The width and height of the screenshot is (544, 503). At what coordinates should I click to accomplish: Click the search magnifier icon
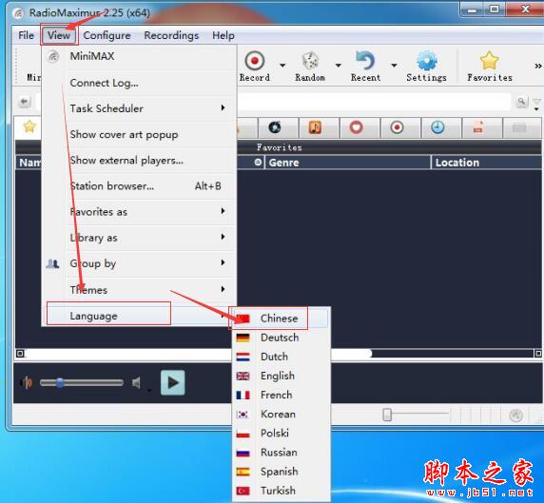click(x=521, y=102)
